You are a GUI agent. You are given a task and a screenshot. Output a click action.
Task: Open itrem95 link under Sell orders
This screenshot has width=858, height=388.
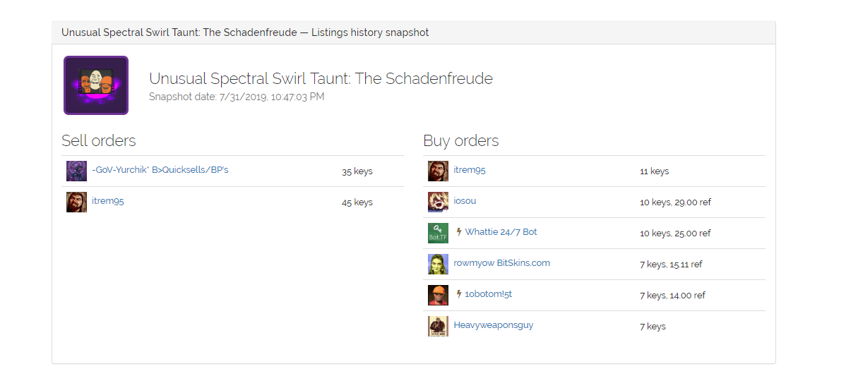(108, 201)
